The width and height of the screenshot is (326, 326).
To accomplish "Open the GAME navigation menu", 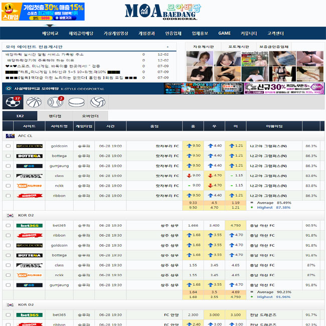I will 224,33.
